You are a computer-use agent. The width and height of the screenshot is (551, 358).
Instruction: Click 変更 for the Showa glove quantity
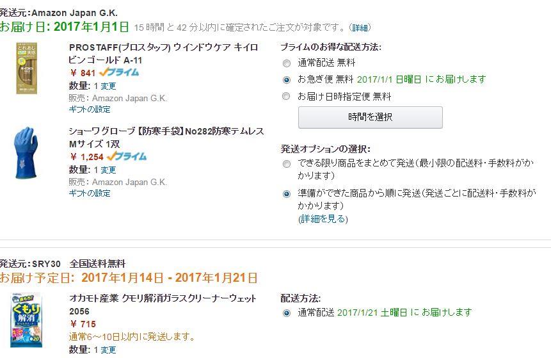point(108,170)
